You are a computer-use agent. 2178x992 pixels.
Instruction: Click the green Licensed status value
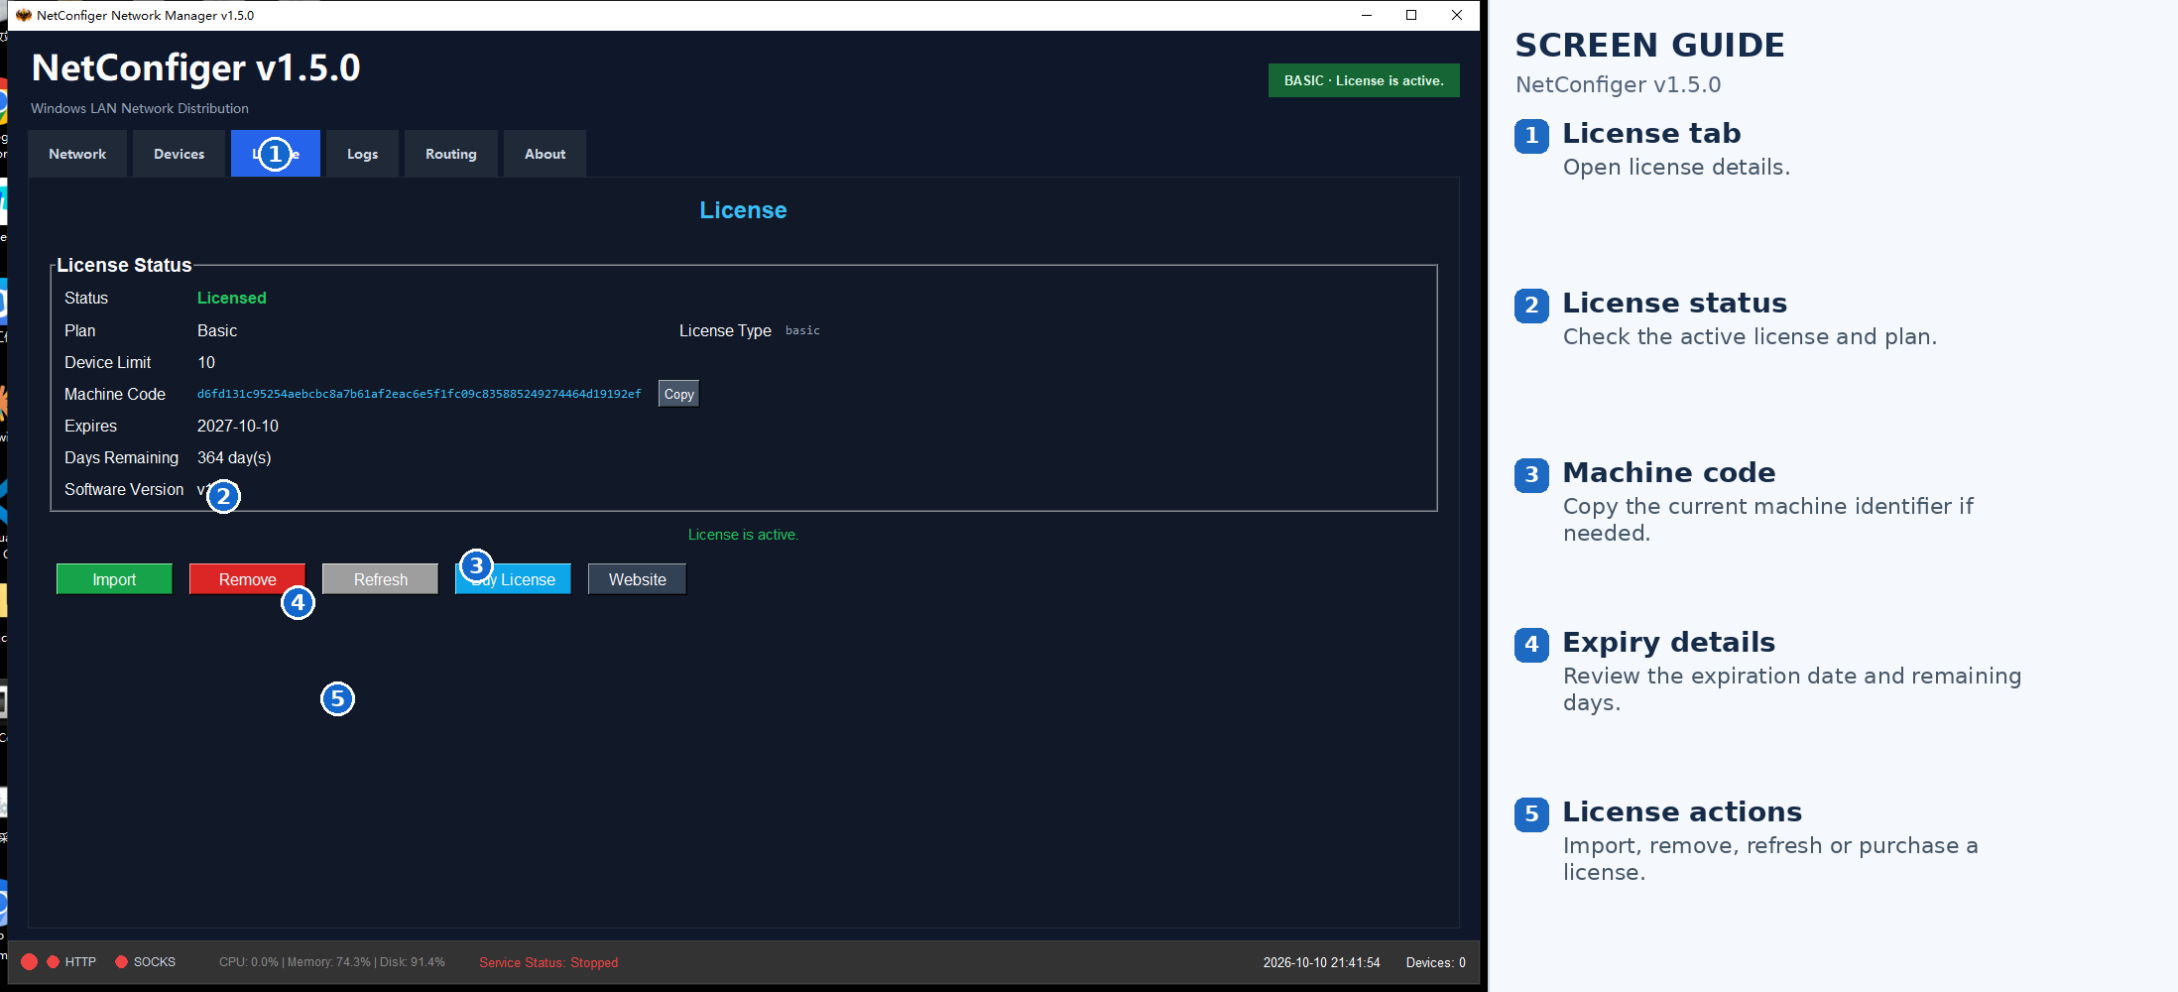point(231,298)
